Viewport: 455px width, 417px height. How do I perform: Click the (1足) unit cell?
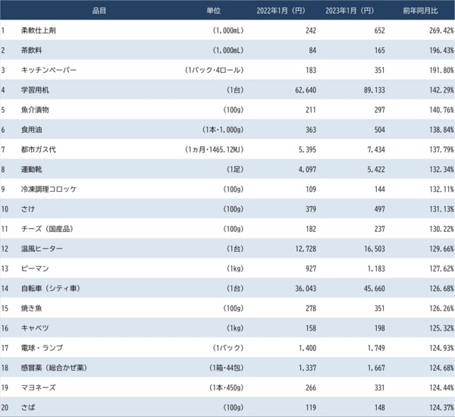[235, 169]
